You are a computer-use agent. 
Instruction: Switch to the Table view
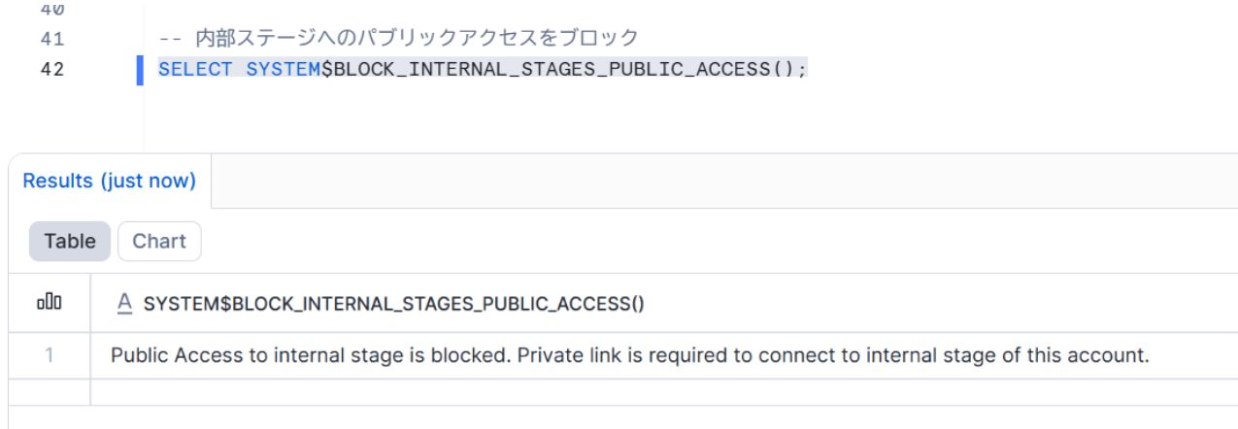70,242
